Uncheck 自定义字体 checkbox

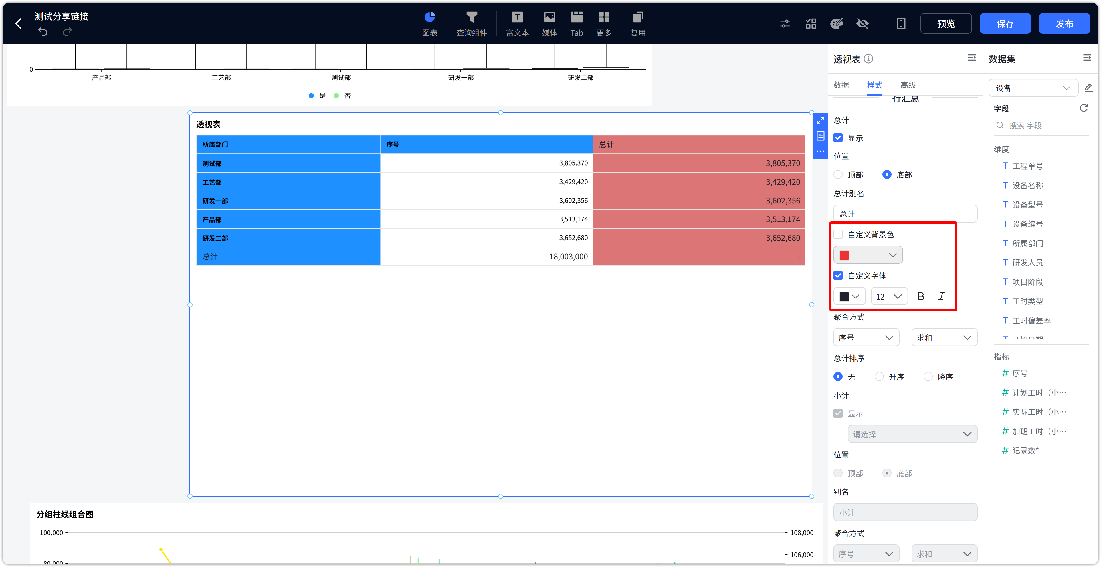click(x=838, y=275)
